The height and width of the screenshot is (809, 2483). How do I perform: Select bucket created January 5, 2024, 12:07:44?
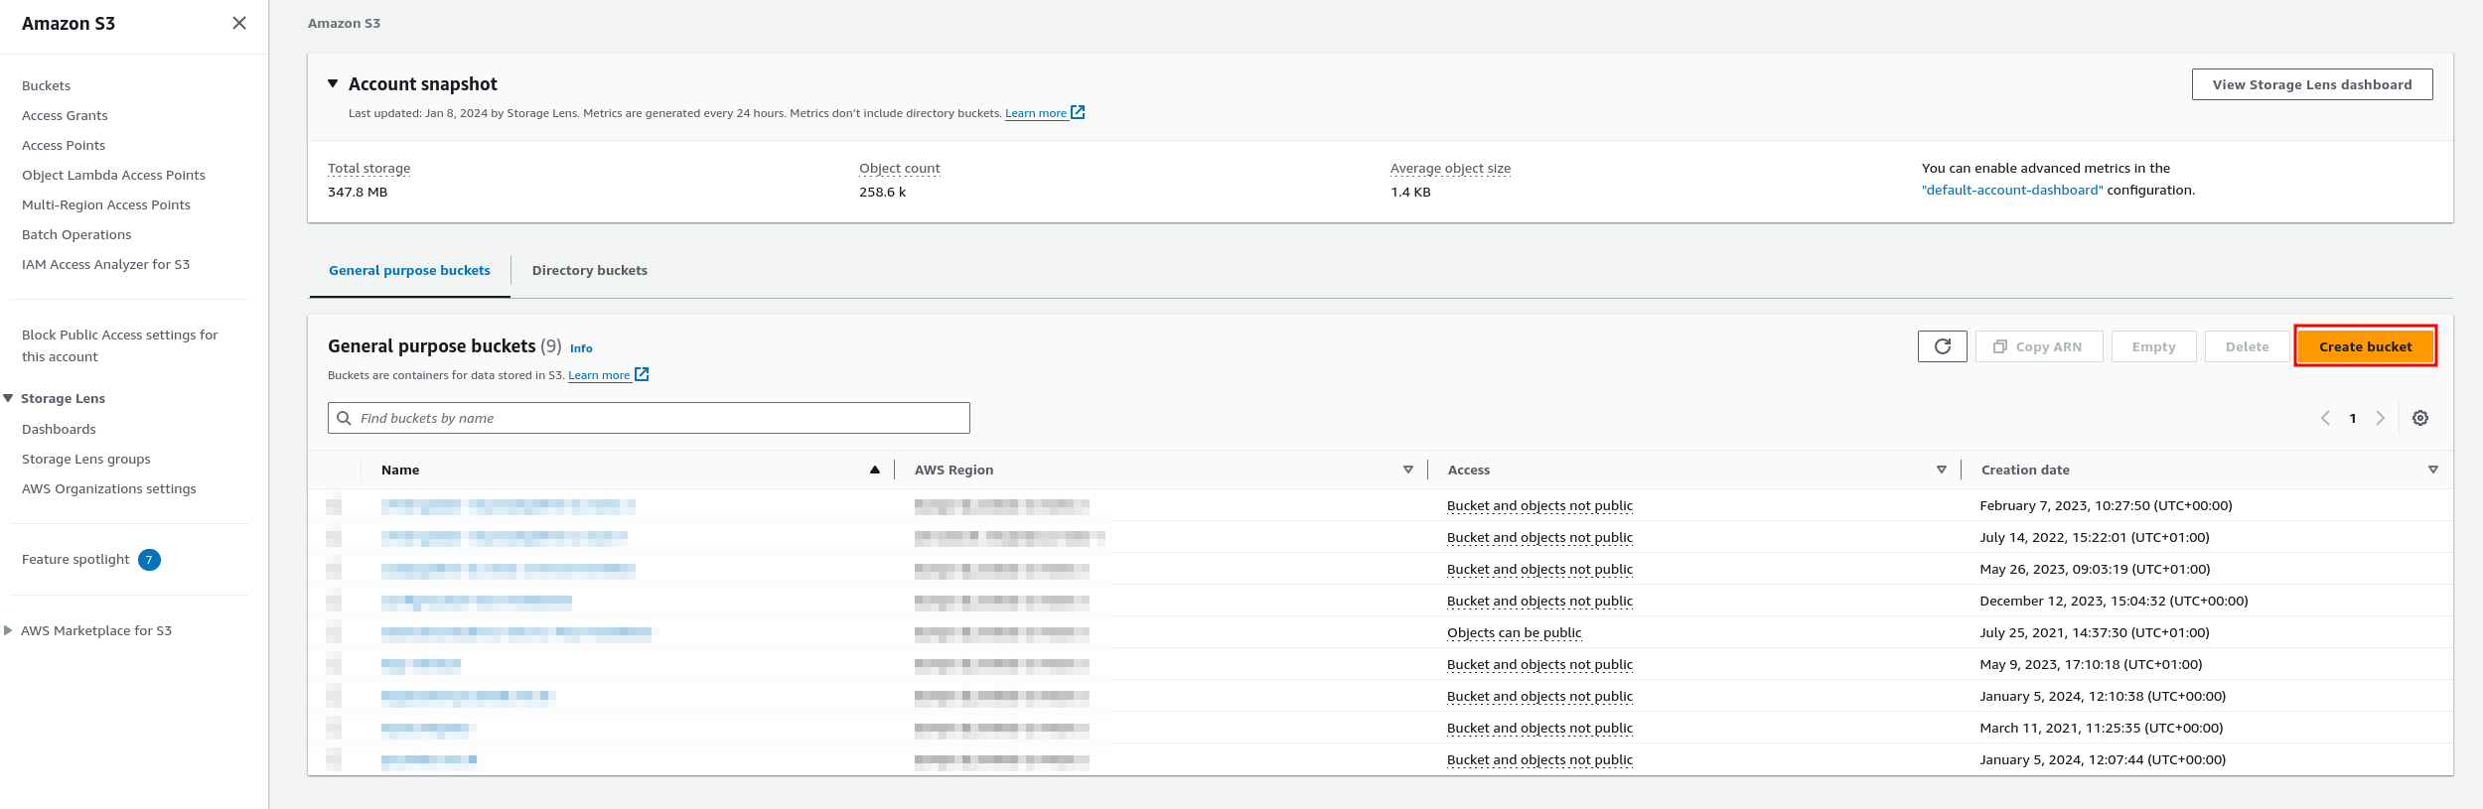click(334, 759)
